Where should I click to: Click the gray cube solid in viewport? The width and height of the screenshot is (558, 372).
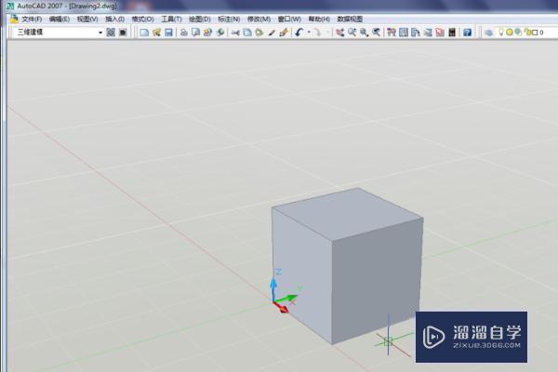[x=347, y=265]
